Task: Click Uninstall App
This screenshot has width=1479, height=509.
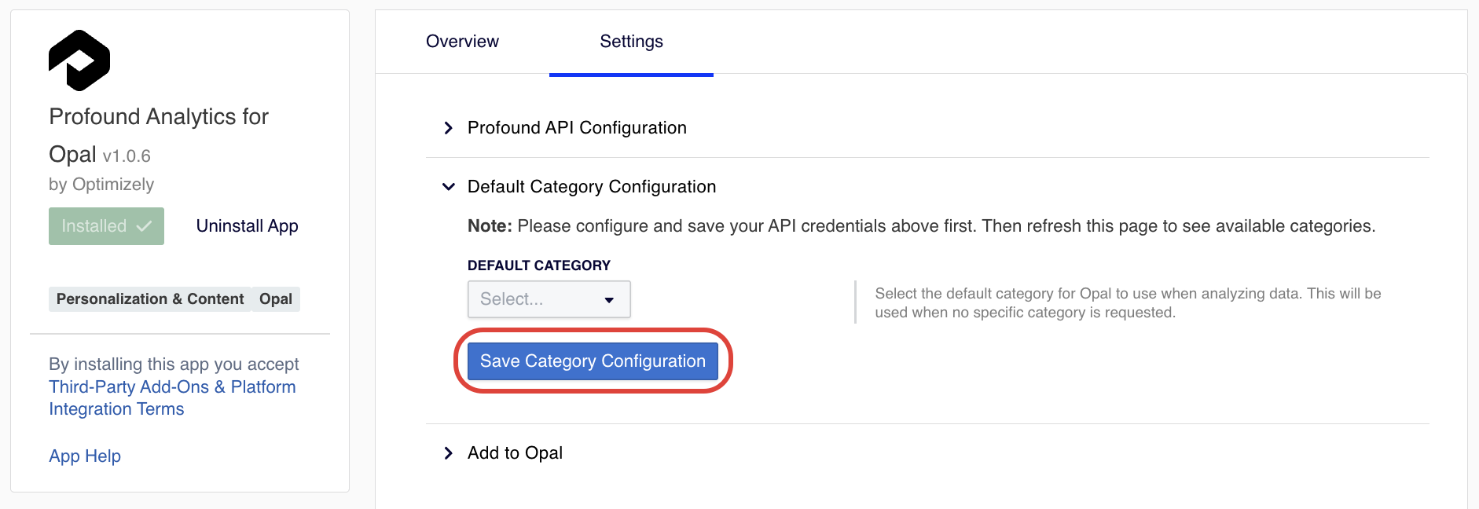Action: [x=247, y=226]
